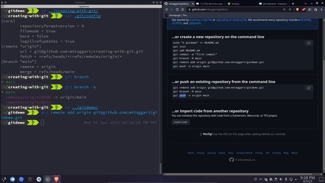This screenshot has height=183, width=325.
Task: Click the browser horizontal scrollbar
Action: tap(238, 174)
